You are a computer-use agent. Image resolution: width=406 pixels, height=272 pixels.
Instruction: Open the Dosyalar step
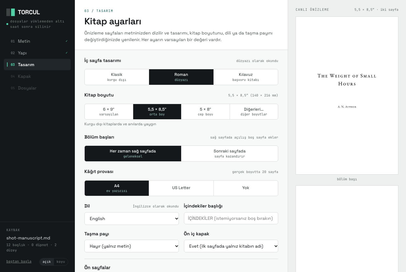pyautogui.click(x=37, y=88)
